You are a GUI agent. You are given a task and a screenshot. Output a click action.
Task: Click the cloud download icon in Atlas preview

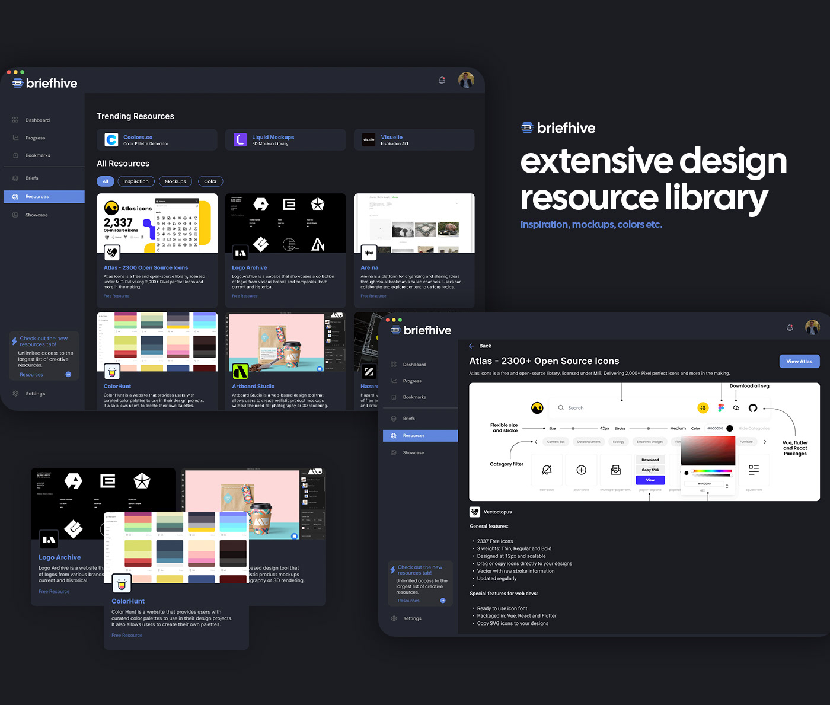(736, 408)
